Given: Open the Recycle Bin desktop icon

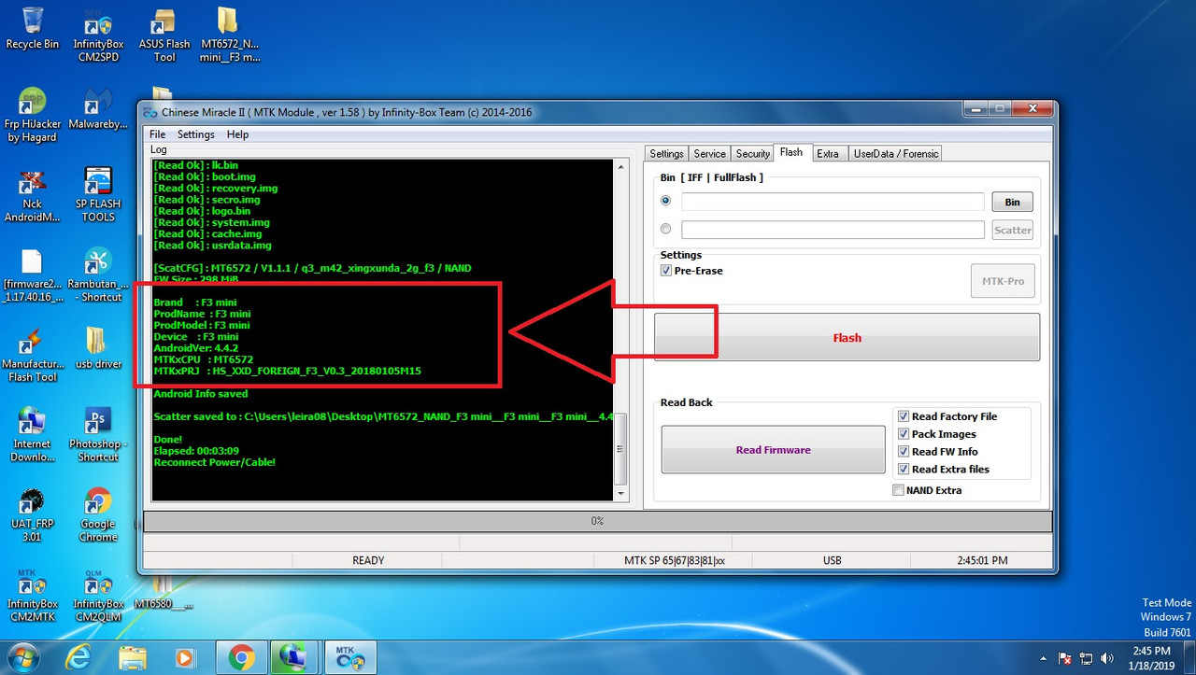Looking at the screenshot, I should (33, 28).
